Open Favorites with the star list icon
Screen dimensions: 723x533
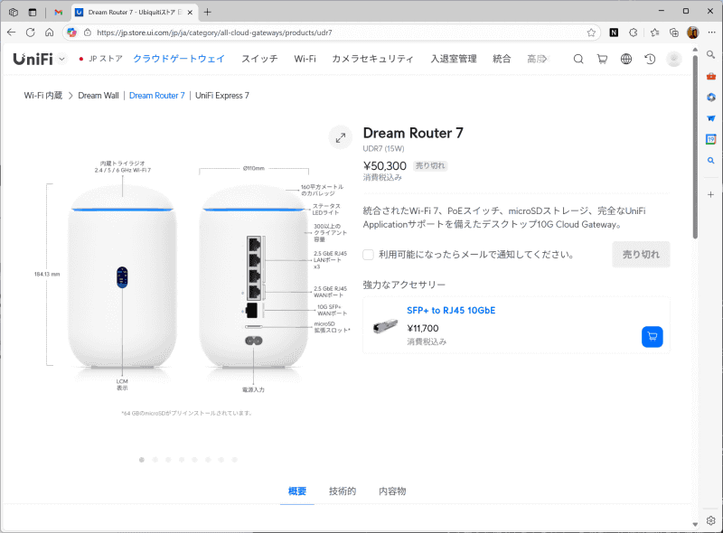point(654,32)
